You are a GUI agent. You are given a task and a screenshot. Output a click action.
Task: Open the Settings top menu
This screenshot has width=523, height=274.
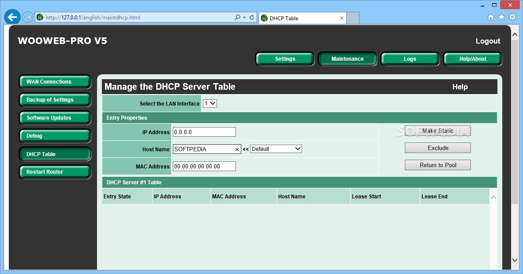pyautogui.click(x=285, y=59)
